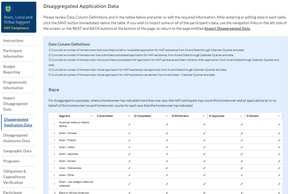The height and width of the screenshot is (194, 290).
Task: Edit Approved cell for Asian - Indian
Action: (x=242, y=147)
